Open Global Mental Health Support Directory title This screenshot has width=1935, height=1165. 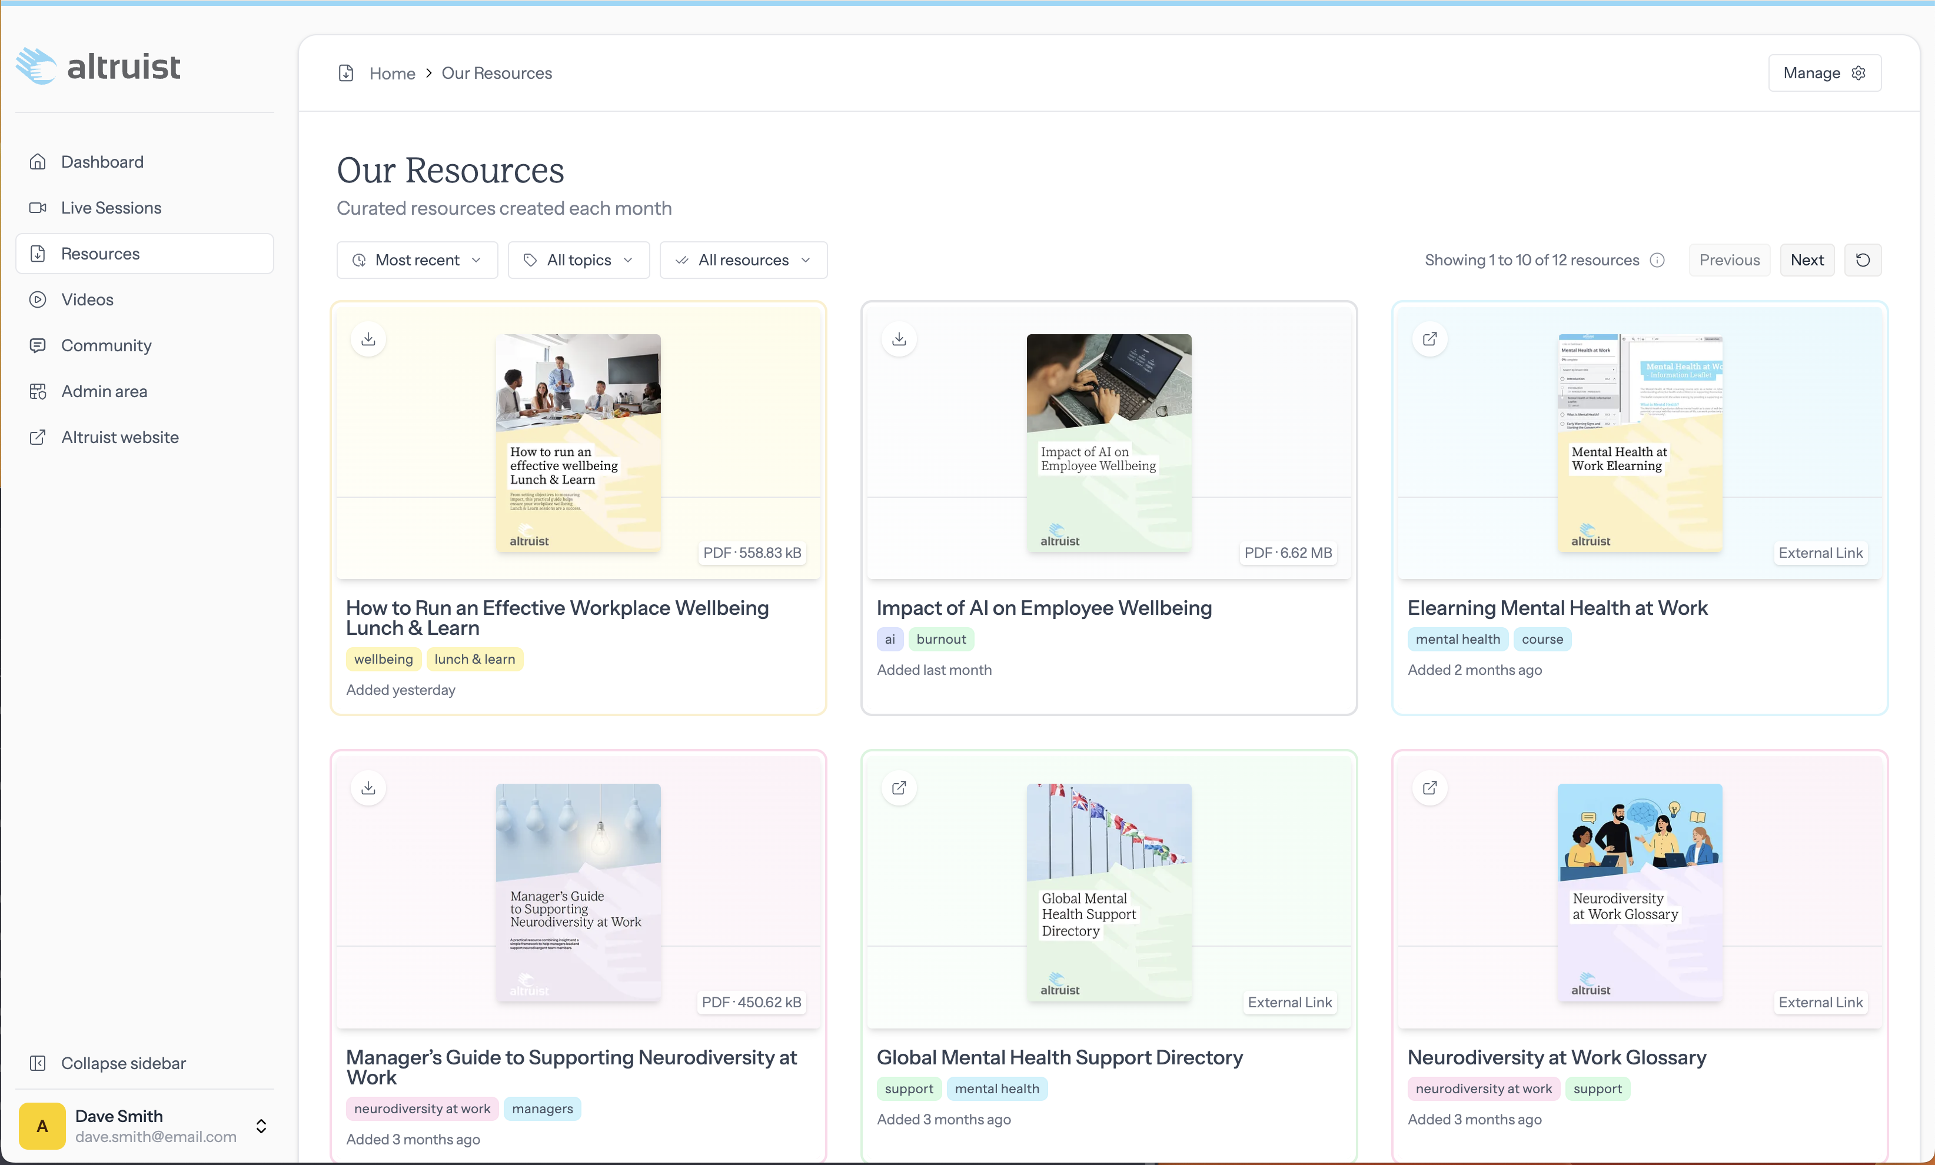[1060, 1057]
